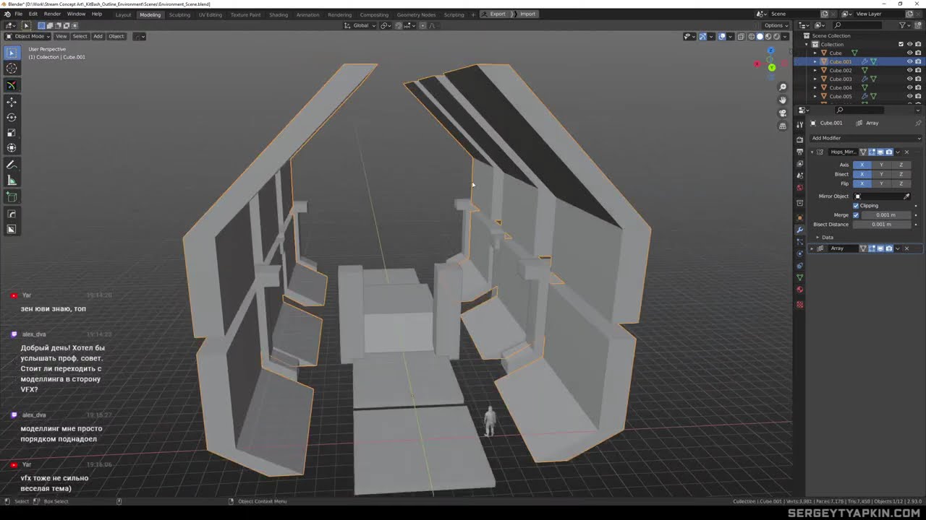Open the Object Data properties tab
The image size is (926, 520).
(799, 277)
